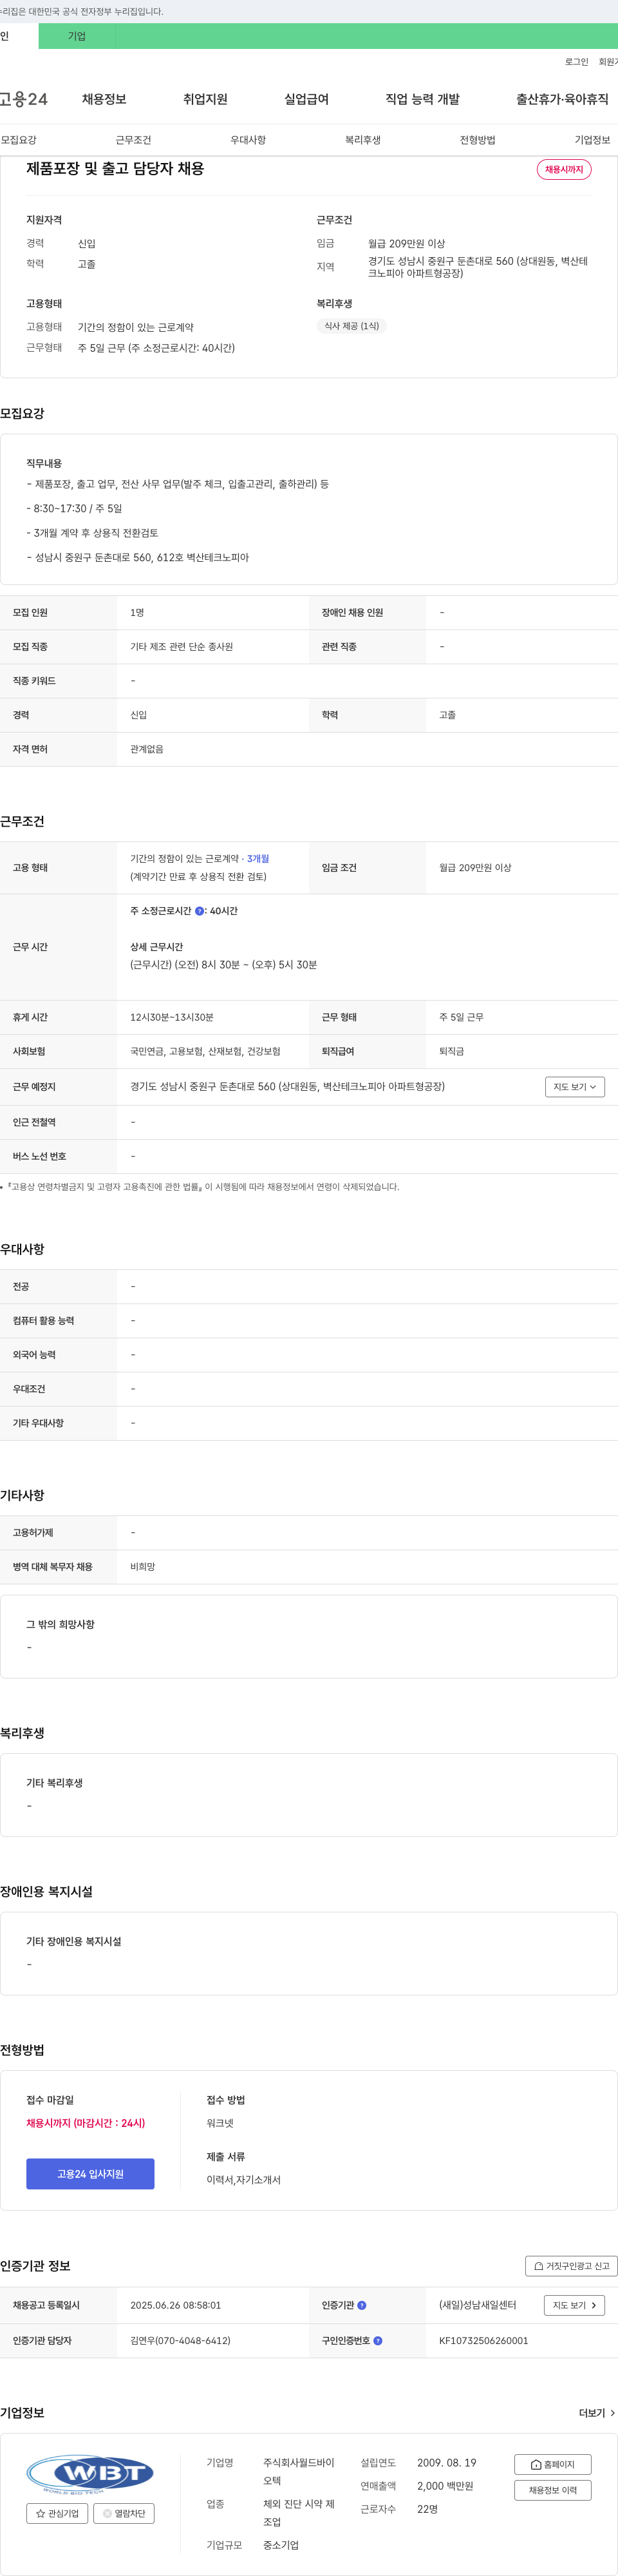This screenshot has width=618, height=2576.
Task: Click the WBT company logo
Action: tap(90, 2473)
